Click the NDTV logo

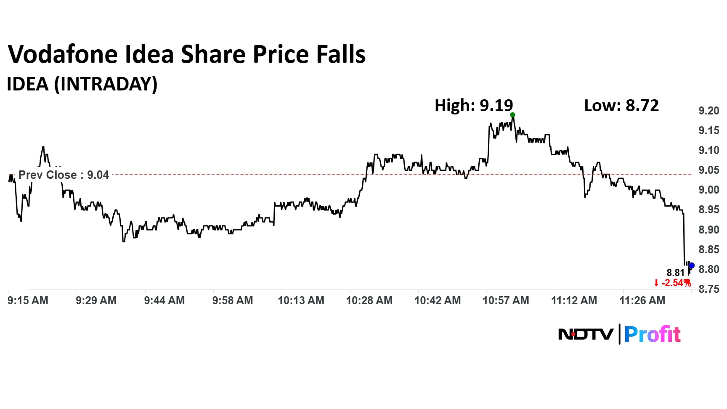coord(585,335)
